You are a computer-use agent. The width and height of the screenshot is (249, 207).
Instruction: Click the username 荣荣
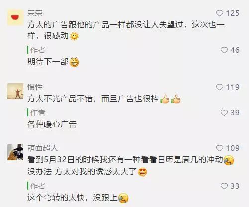(35, 13)
